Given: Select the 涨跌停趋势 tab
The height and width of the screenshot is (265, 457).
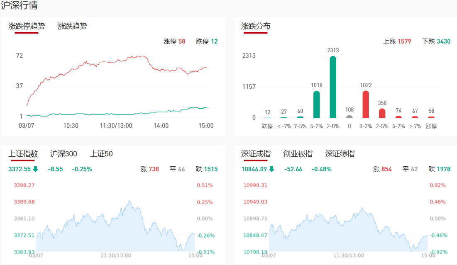Looking at the screenshot, I should pos(27,26).
